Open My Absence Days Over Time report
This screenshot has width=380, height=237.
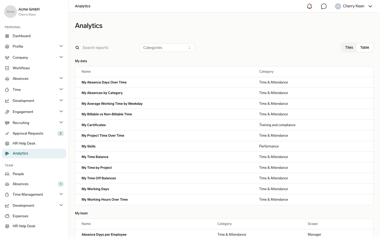point(104,82)
